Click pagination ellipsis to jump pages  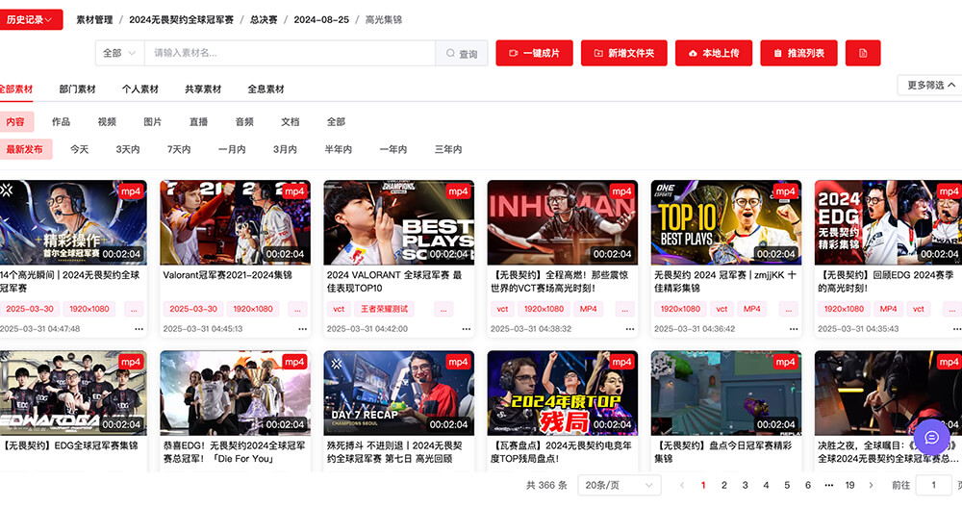pos(829,485)
